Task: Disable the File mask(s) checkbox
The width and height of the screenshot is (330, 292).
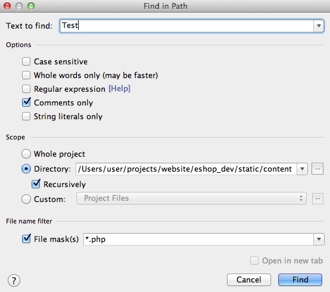Action: (26, 239)
